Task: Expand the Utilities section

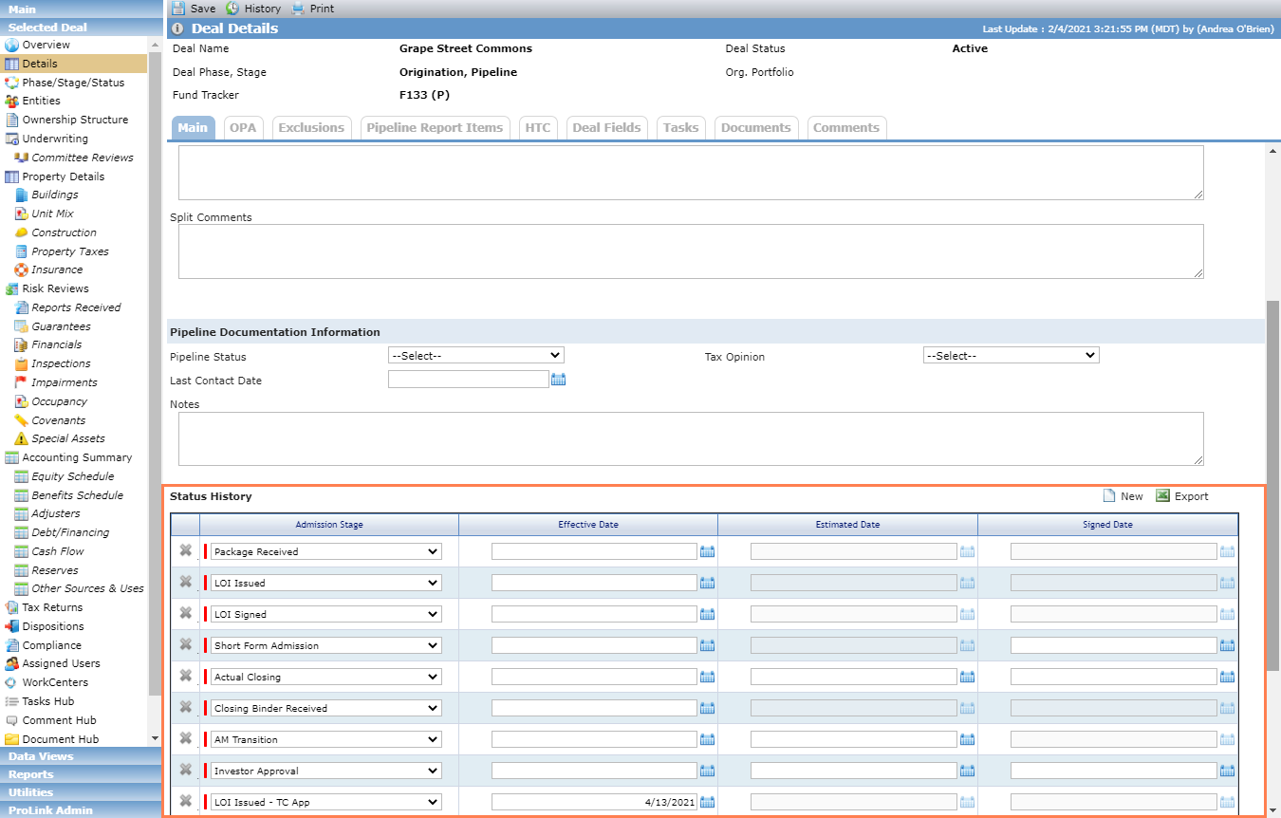Action: tap(81, 792)
